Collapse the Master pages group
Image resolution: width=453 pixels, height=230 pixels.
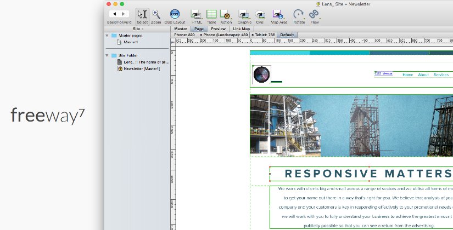107,36
